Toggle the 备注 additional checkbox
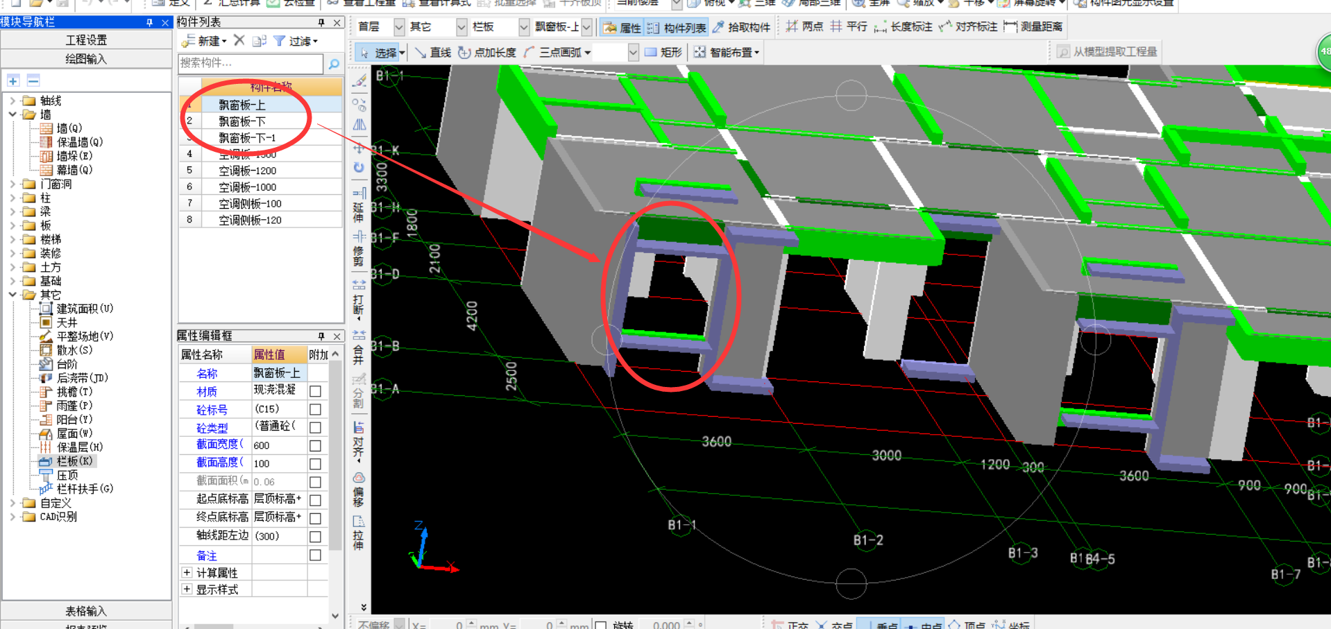1331x629 pixels. (315, 555)
